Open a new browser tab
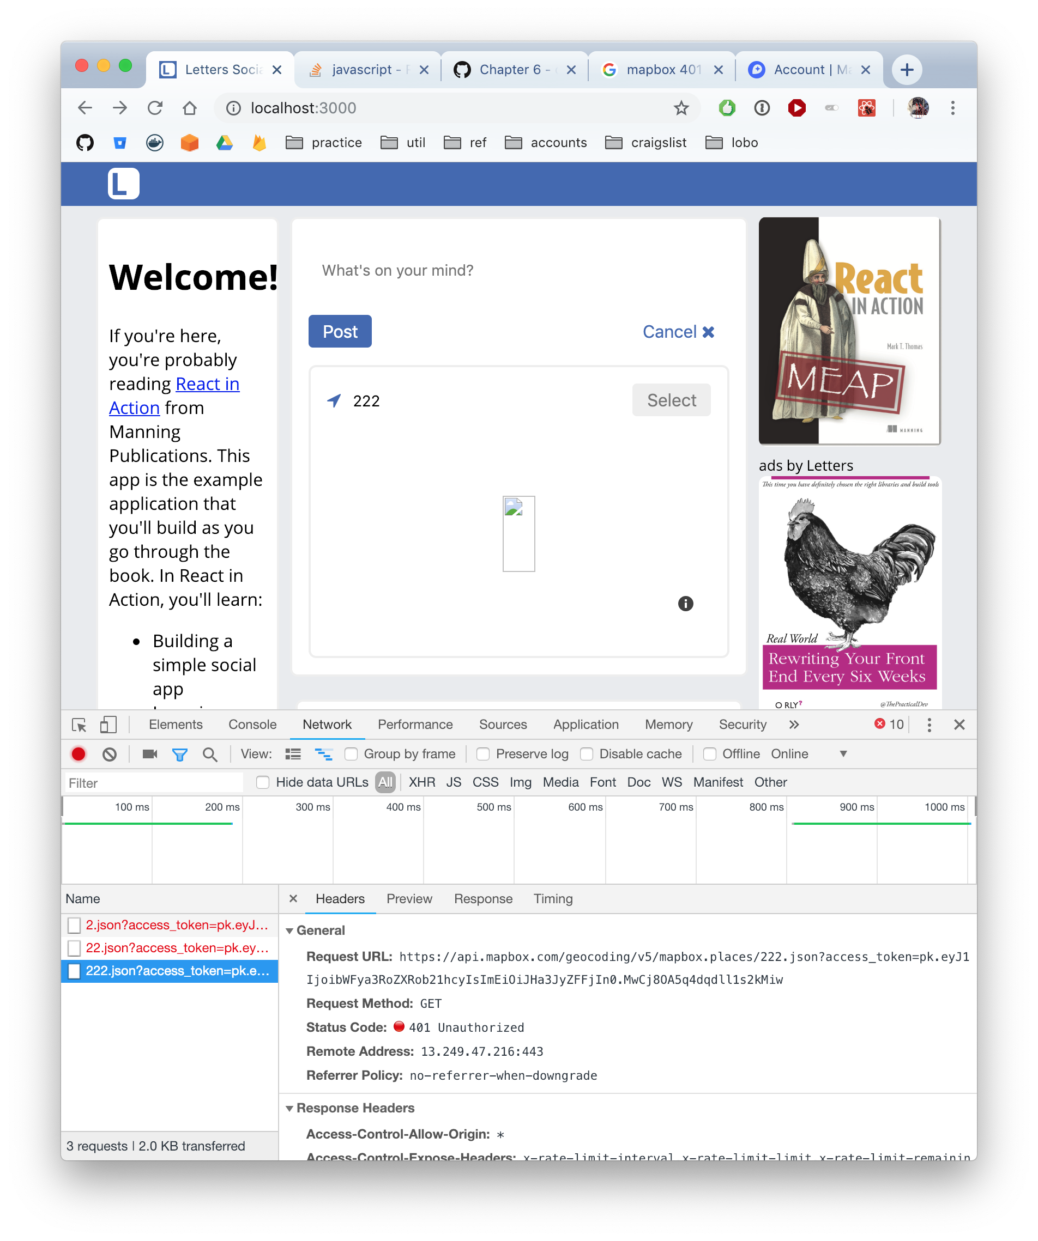1038x1241 pixels. [x=907, y=70]
